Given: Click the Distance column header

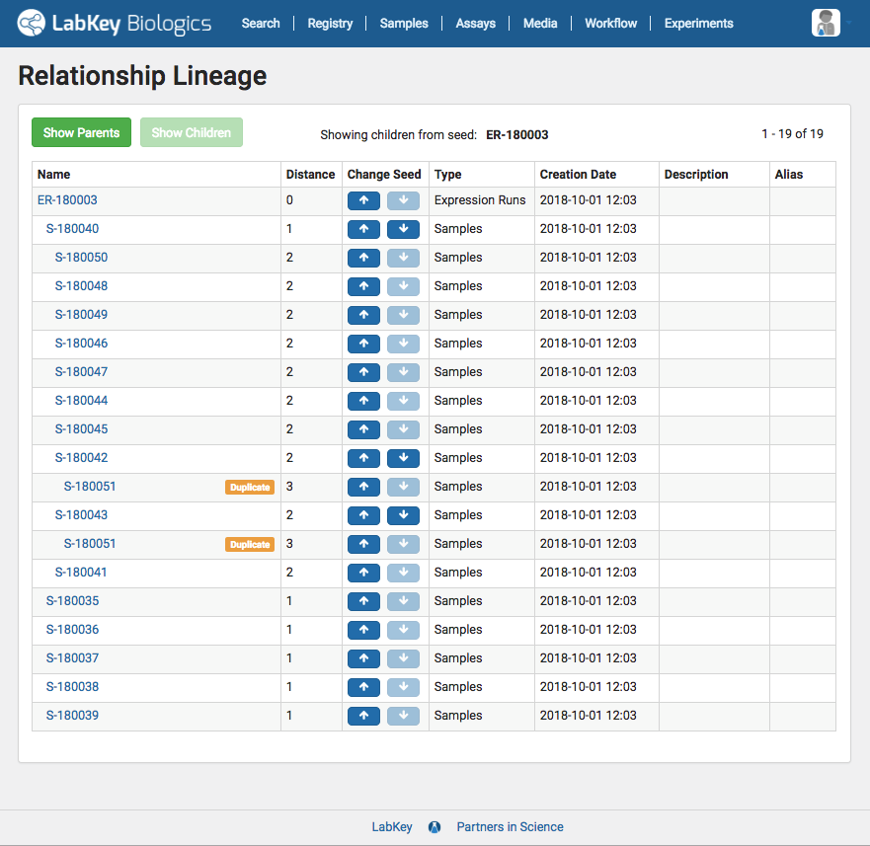Looking at the screenshot, I should click(310, 174).
